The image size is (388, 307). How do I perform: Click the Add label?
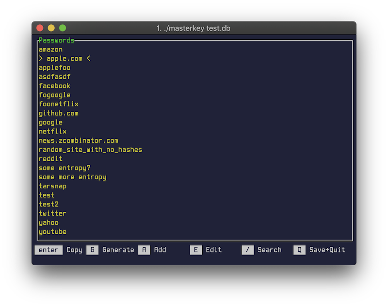(160, 250)
